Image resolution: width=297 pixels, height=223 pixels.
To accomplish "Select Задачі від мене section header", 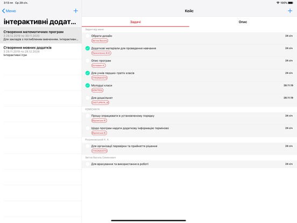I will 95,30.
